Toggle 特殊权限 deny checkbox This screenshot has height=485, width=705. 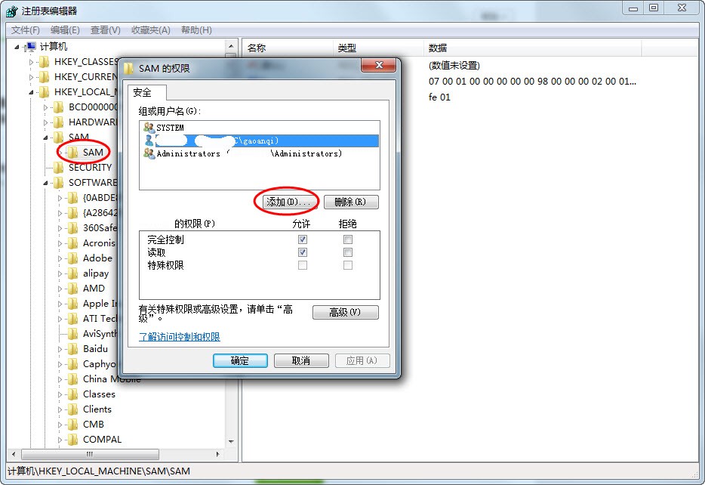pos(347,265)
